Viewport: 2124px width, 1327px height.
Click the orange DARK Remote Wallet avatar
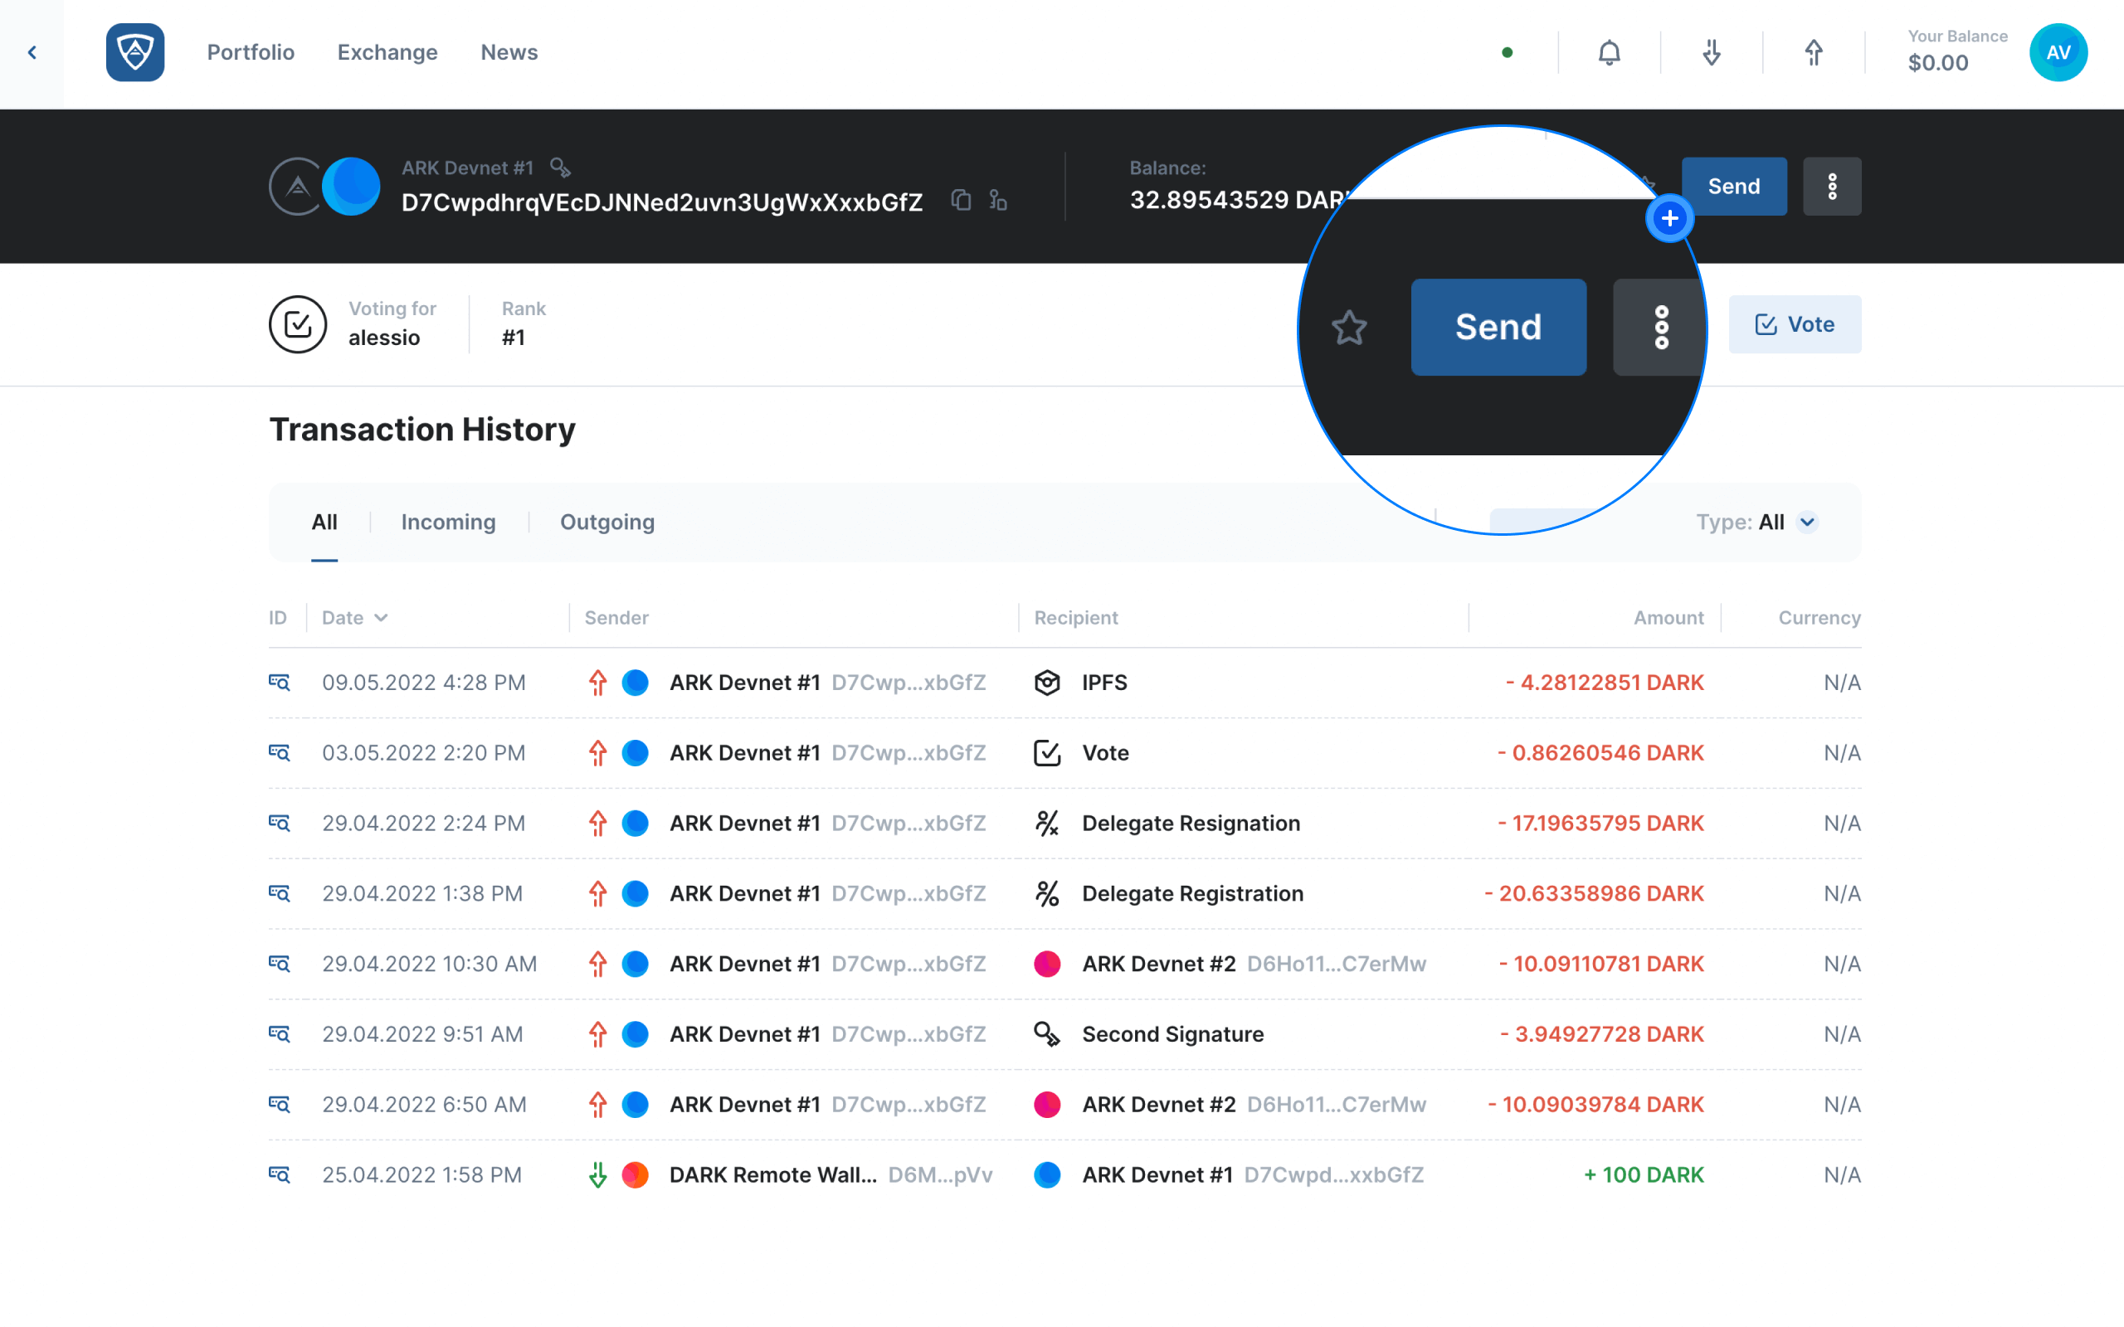click(635, 1174)
